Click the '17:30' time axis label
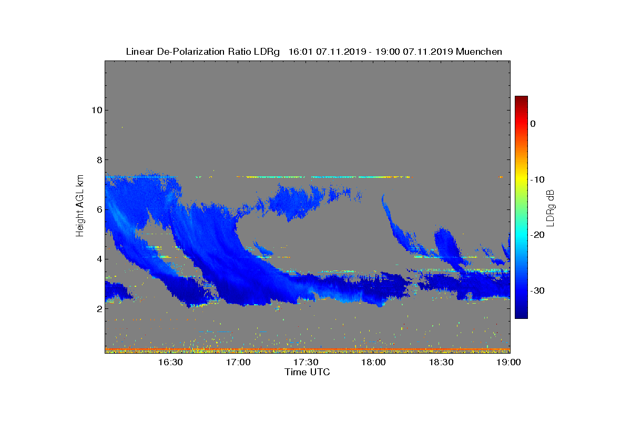Viewport: 631px width, 421px height. click(306, 362)
